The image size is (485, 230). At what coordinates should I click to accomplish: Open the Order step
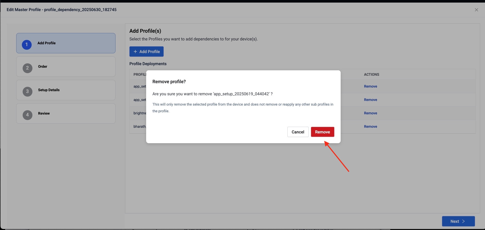click(43, 66)
